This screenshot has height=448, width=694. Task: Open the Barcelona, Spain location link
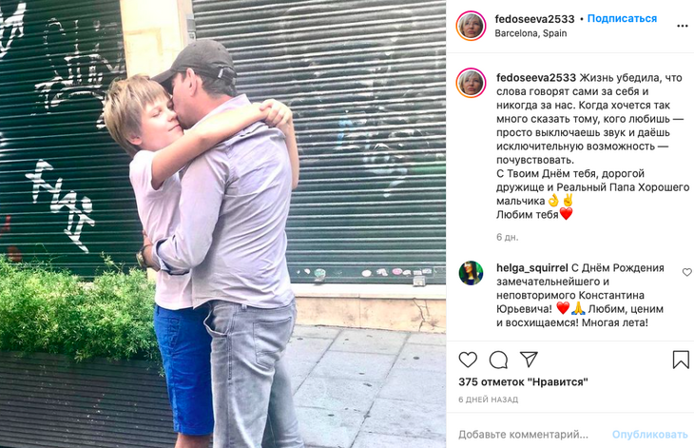tap(530, 33)
